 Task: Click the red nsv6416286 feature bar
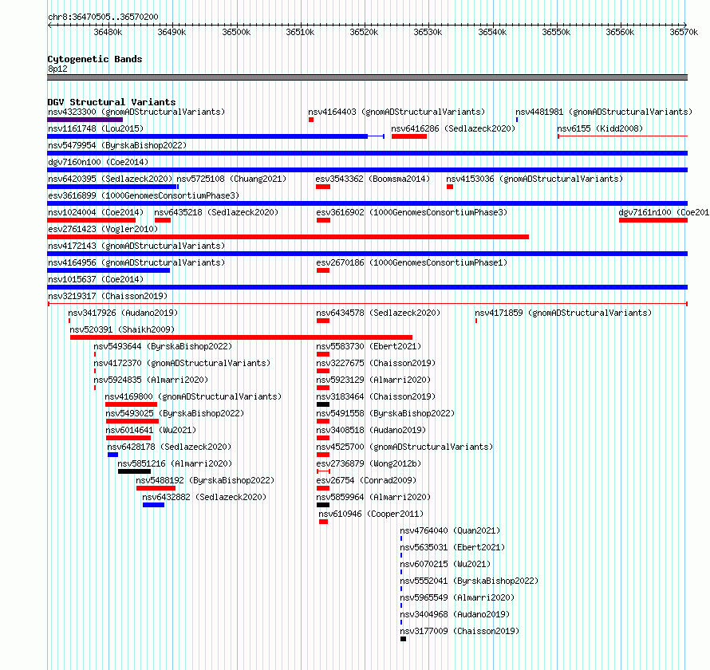pyautogui.click(x=409, y=136)
